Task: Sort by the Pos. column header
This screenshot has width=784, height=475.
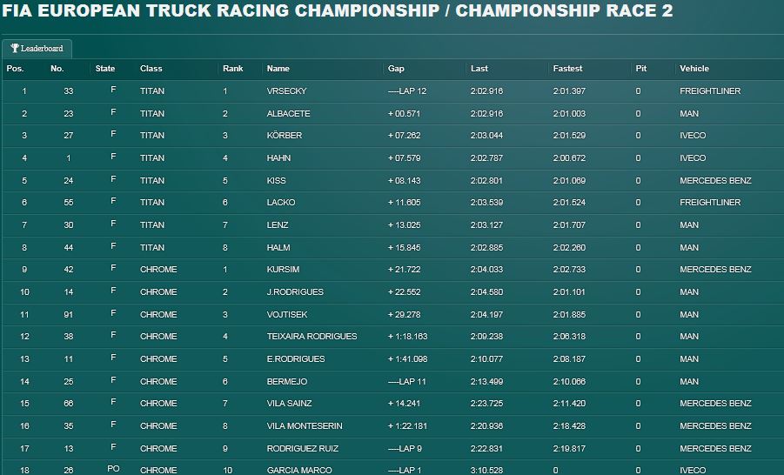Action: pyautogui.click(x=15, y=69)
